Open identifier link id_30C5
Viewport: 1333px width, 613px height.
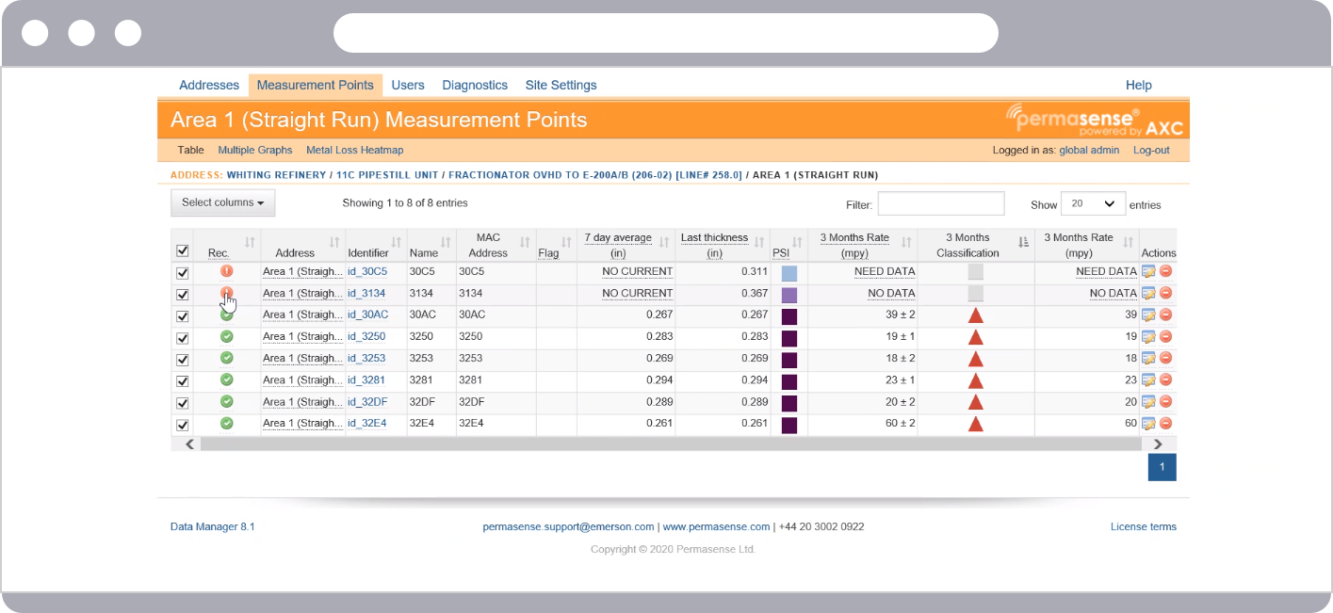[x=367, y=271]
